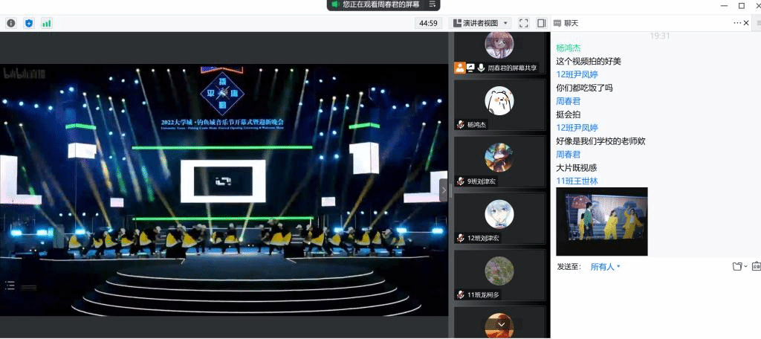Select 11班龙柯多's avatar tile
Screen dimensions: 761x339
coord(499,271)
